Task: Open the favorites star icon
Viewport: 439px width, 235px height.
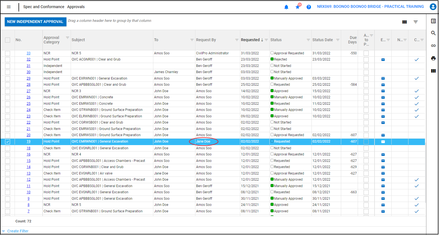Action: click(x=297, y=7)
